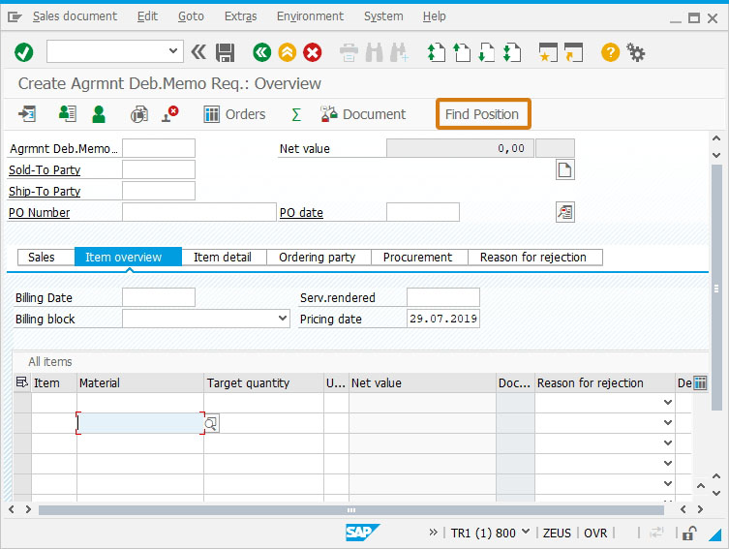Open the Help menu
This screenshot has height=549, width=729.
(435, 16)
